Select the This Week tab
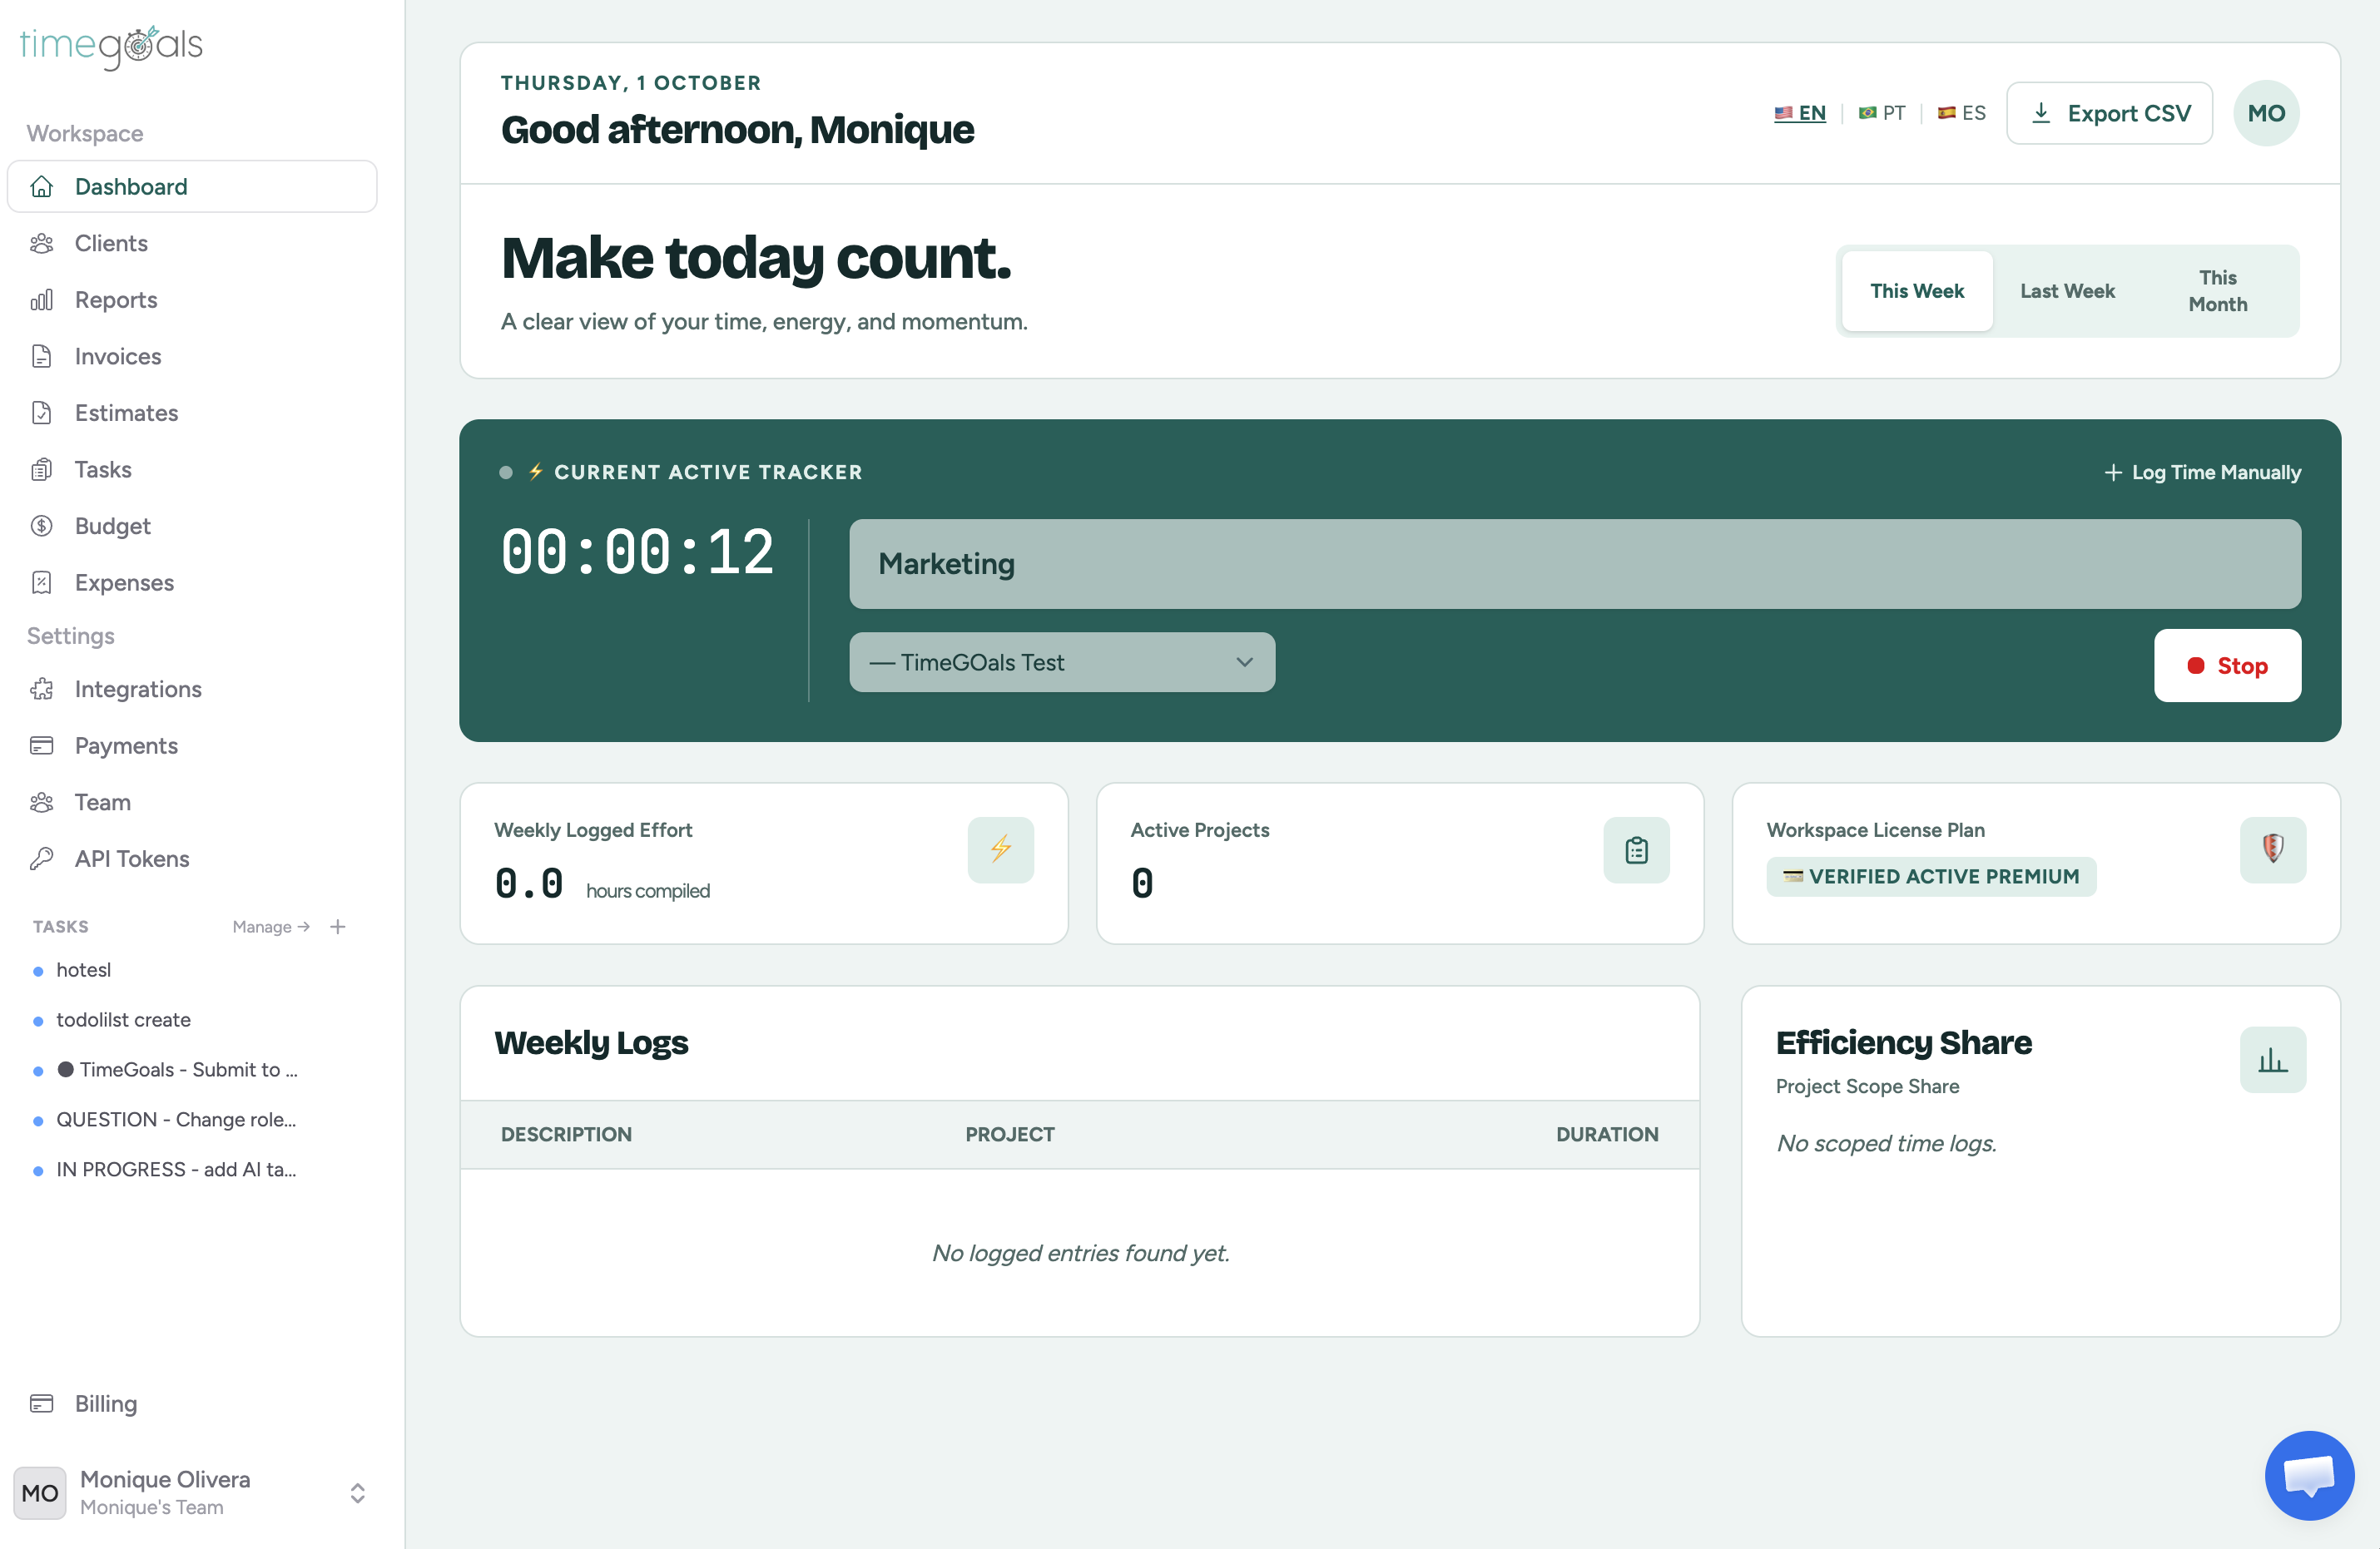The image size is (2380, 1549). click(1917, 291)
